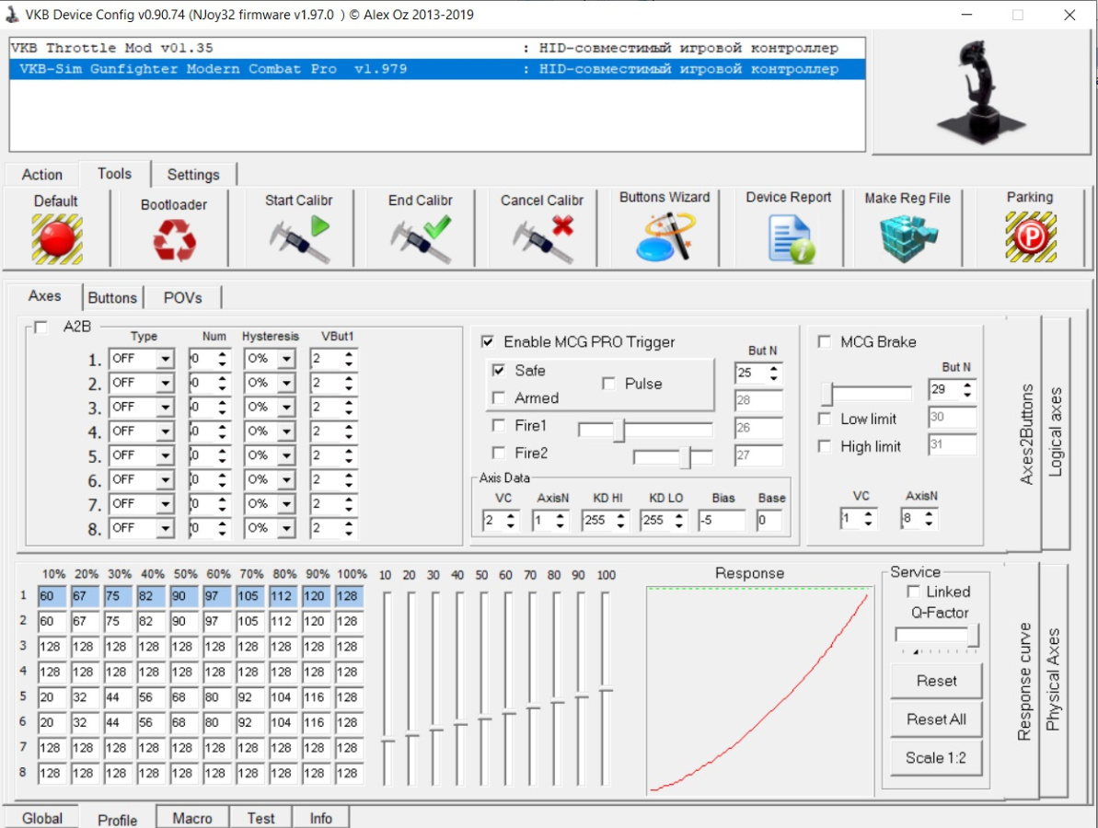Switch to the Settings tab
1098x828 pixels.
193,174
